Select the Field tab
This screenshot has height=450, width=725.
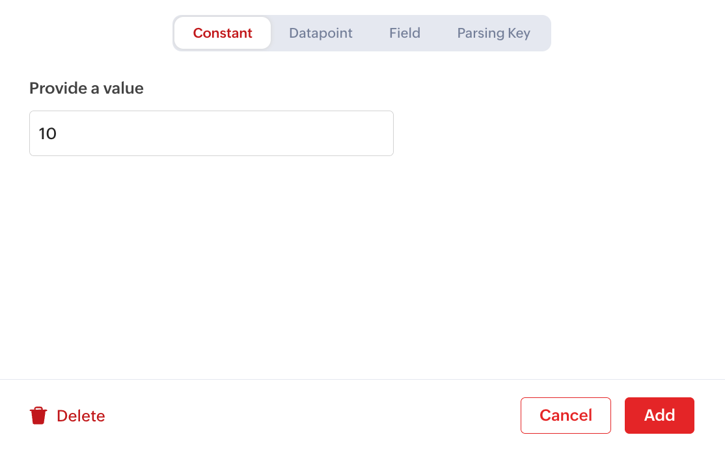(405, 33)
